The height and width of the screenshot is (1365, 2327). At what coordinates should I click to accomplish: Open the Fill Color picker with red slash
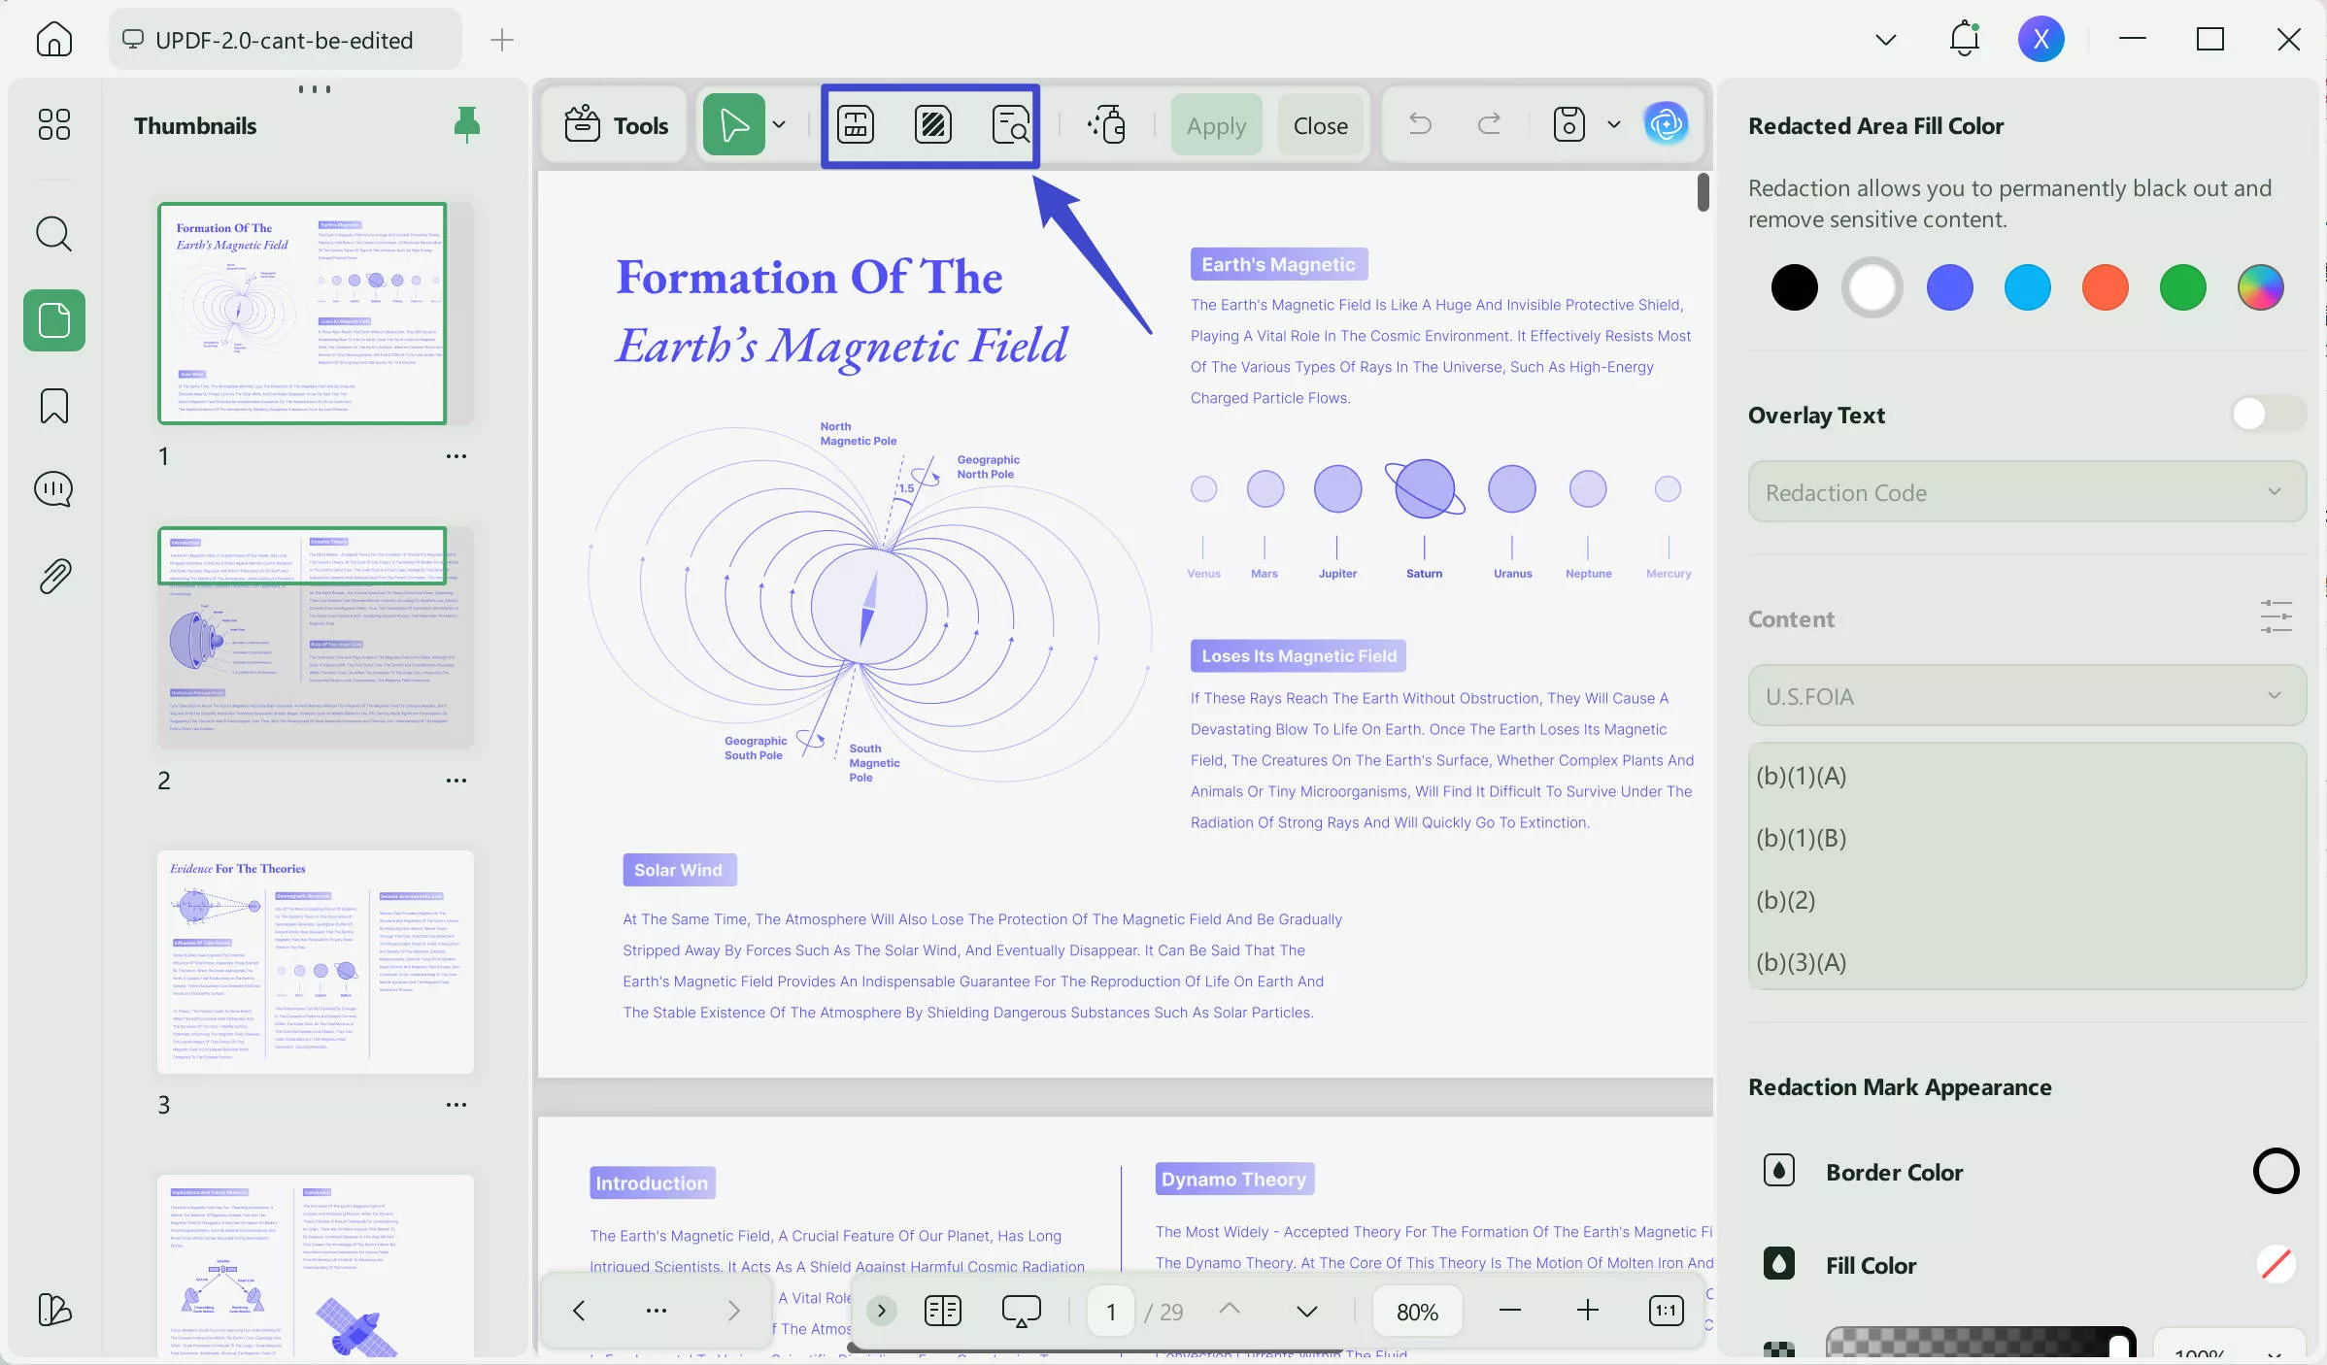[x=2276, y=1265]
